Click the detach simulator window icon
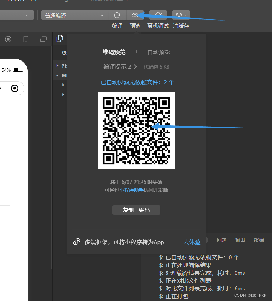This screenshot has height=301, width=272. pyautogui.click(x=44, y=39)
